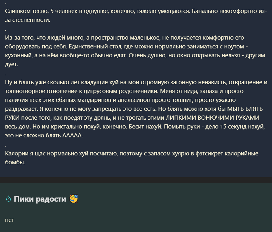Click the word бомбы at paragraph end

[15, 162]
